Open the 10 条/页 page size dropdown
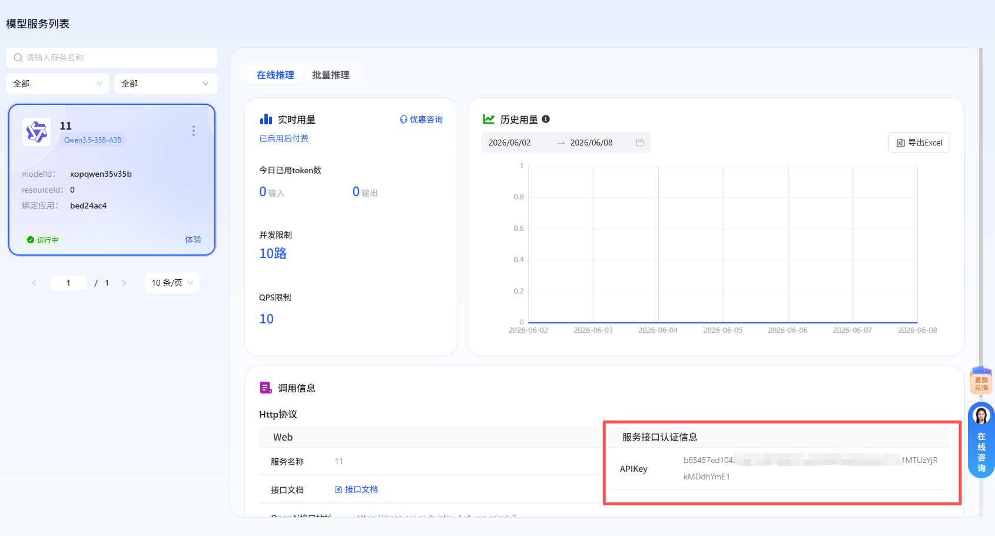The height and width of the screenshot is (536, 995). click(172, 283)
